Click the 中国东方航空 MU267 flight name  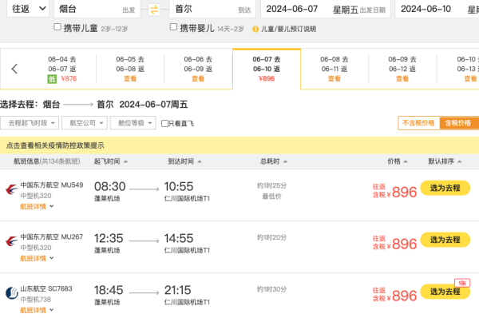pos(52,237)
